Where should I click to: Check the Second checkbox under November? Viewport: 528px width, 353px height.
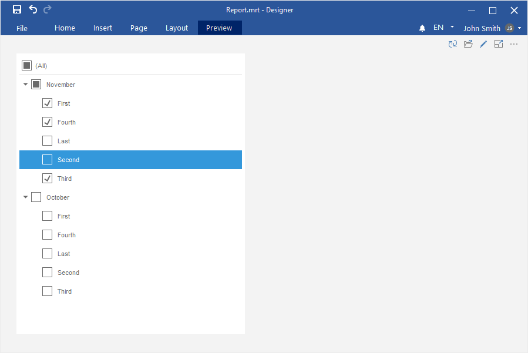48,160
